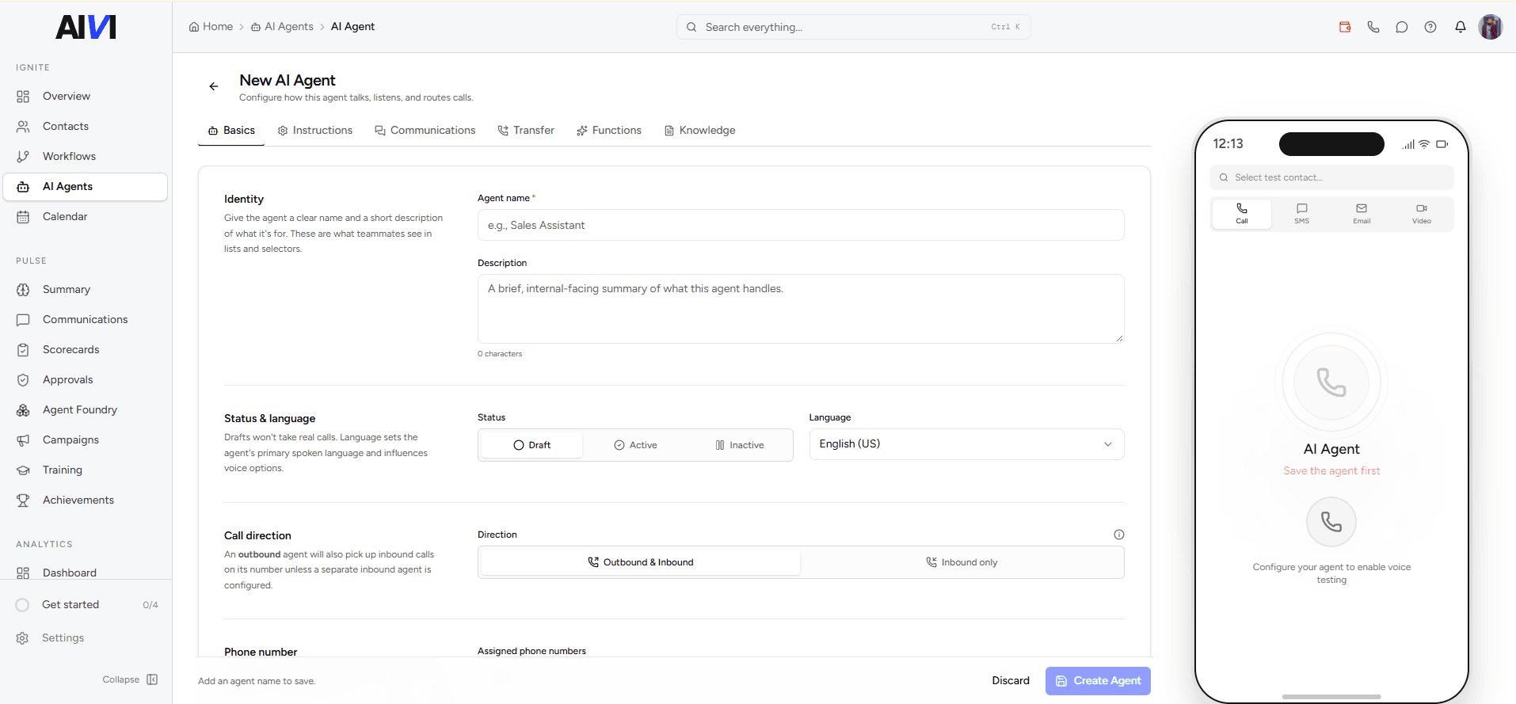Image resolution: width=1516 pixels, height=704 pixels.
Task: Select the Basics tab
Action: [231, 131]
